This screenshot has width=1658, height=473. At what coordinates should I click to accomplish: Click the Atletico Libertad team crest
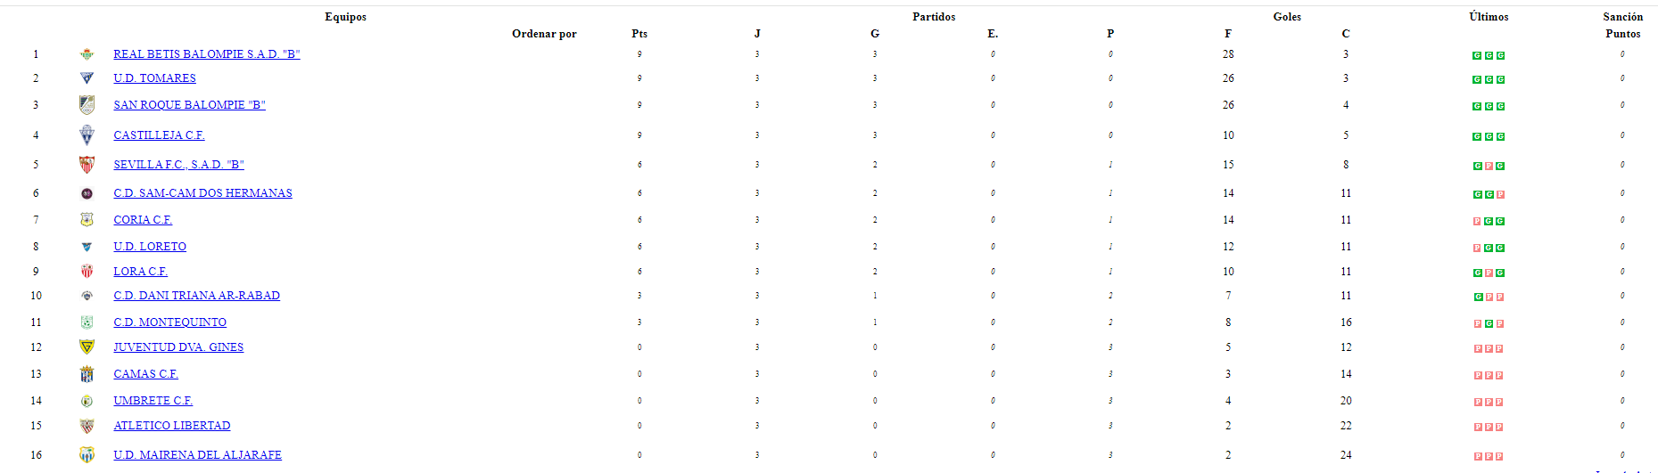click(x=87, y=426)
